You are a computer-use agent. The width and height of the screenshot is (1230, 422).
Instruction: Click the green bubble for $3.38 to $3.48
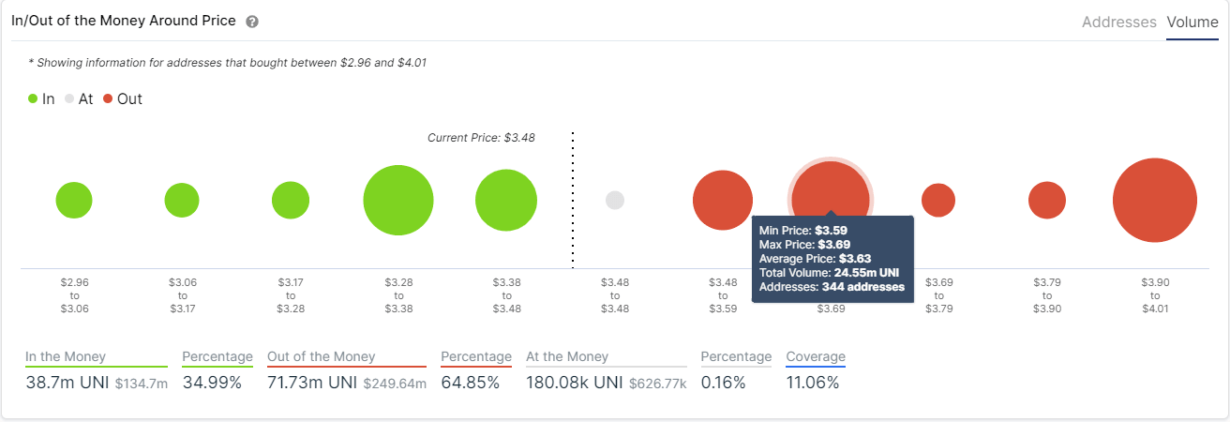(506, 200)
